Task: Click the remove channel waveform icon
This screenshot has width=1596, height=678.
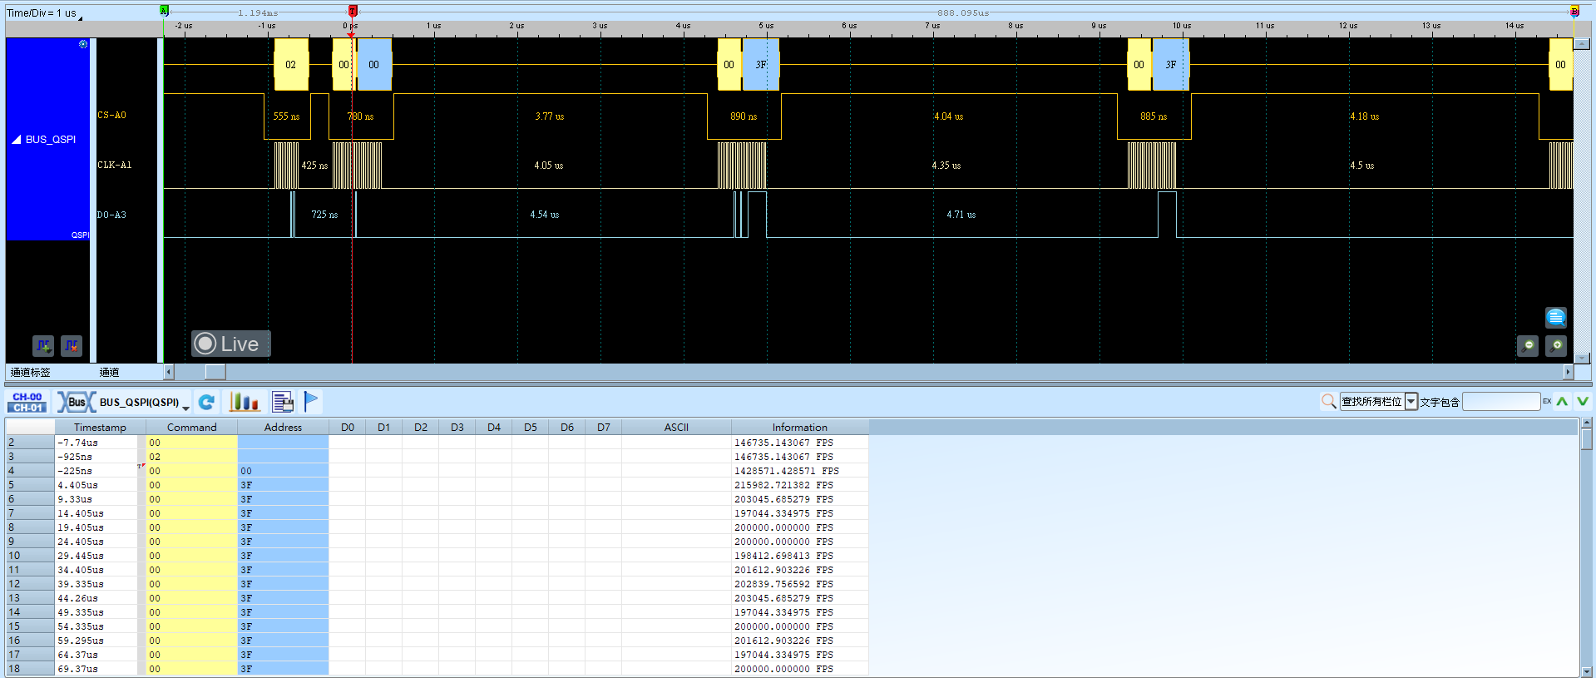Action: pos(72,345)
